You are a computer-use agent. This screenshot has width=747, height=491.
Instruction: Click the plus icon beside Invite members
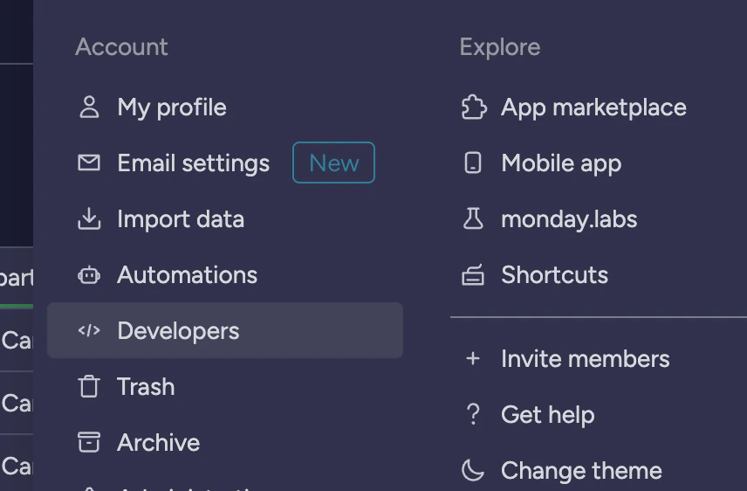point(473,358)
